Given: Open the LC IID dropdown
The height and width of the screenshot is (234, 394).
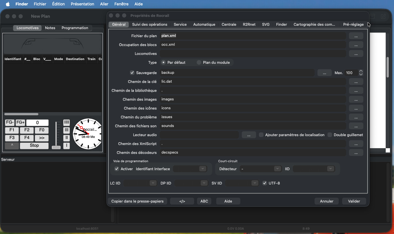Looking at the screenshot, I should [x=140, y=183].
